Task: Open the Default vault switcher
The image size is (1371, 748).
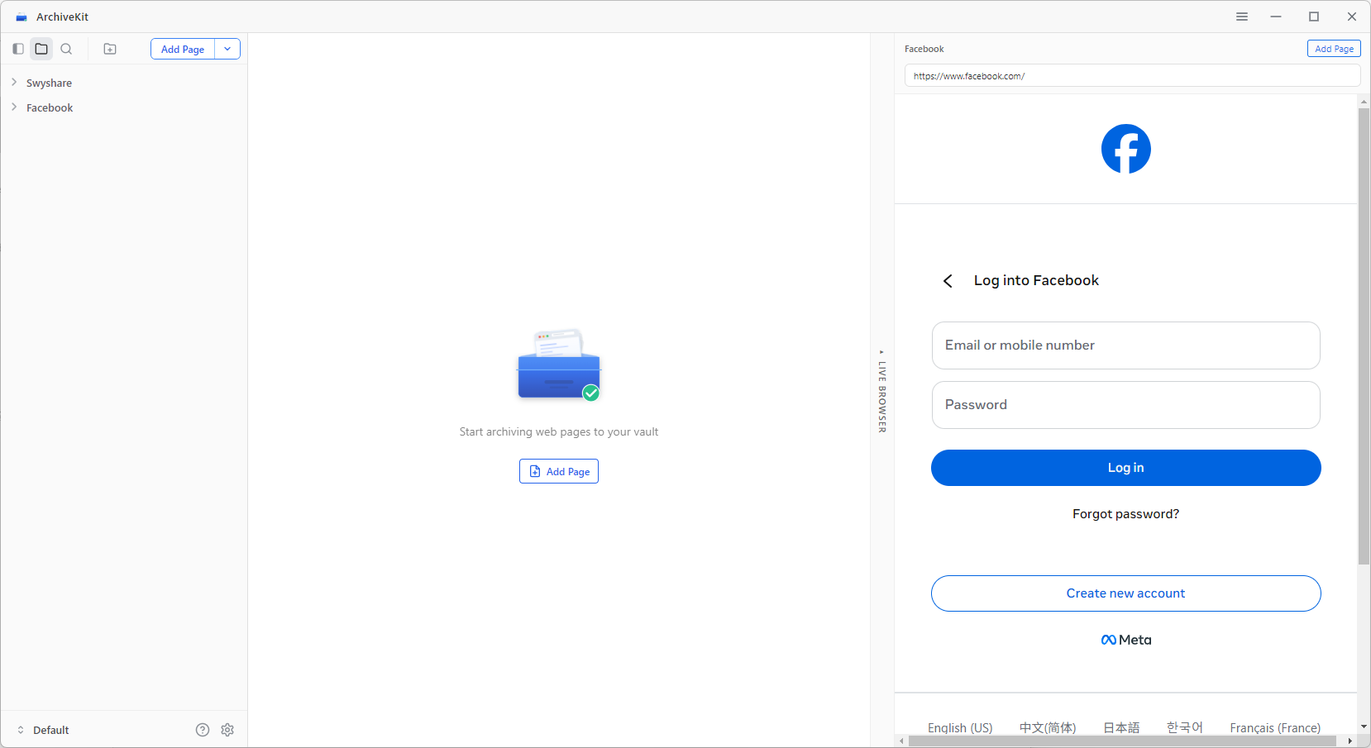Action: 43,730
